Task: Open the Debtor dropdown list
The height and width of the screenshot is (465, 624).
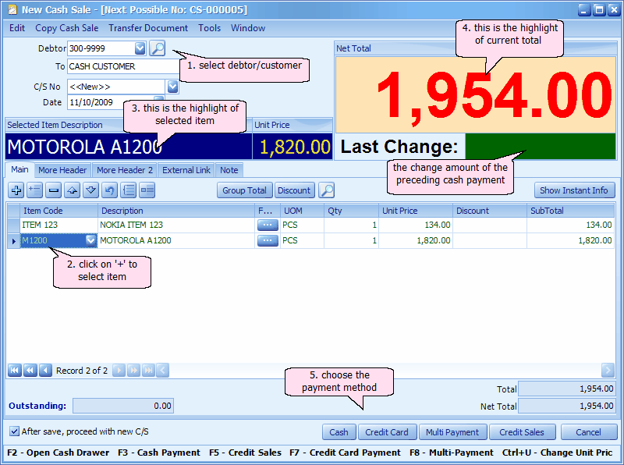Action: coord(140,48)
